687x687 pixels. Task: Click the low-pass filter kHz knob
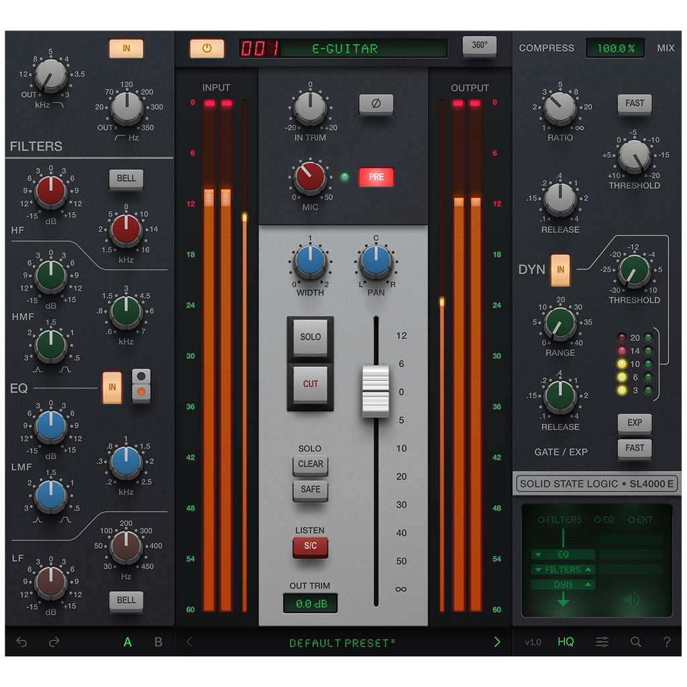click(51, 75)
